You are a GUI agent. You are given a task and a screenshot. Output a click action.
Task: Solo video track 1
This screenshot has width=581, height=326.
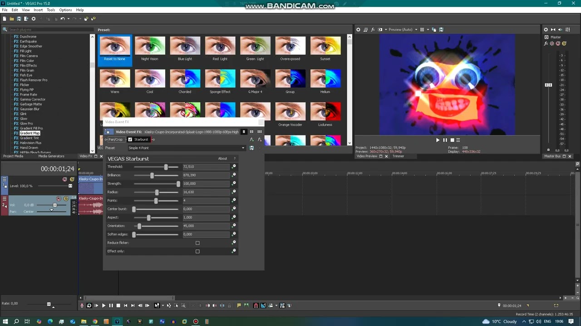pyautogui.click(x=72, y=179)
